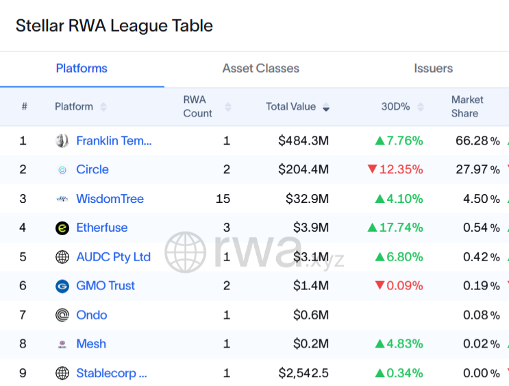Sort table by RWA Count column

click(x=228, y=107)
